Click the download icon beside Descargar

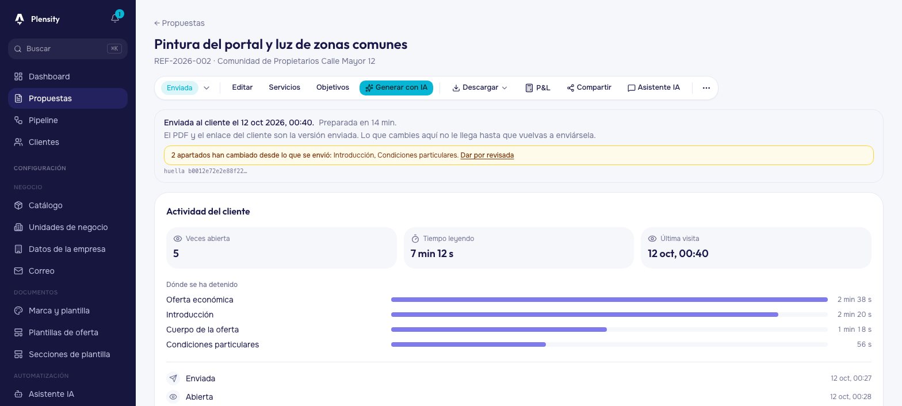pos(456,88)
